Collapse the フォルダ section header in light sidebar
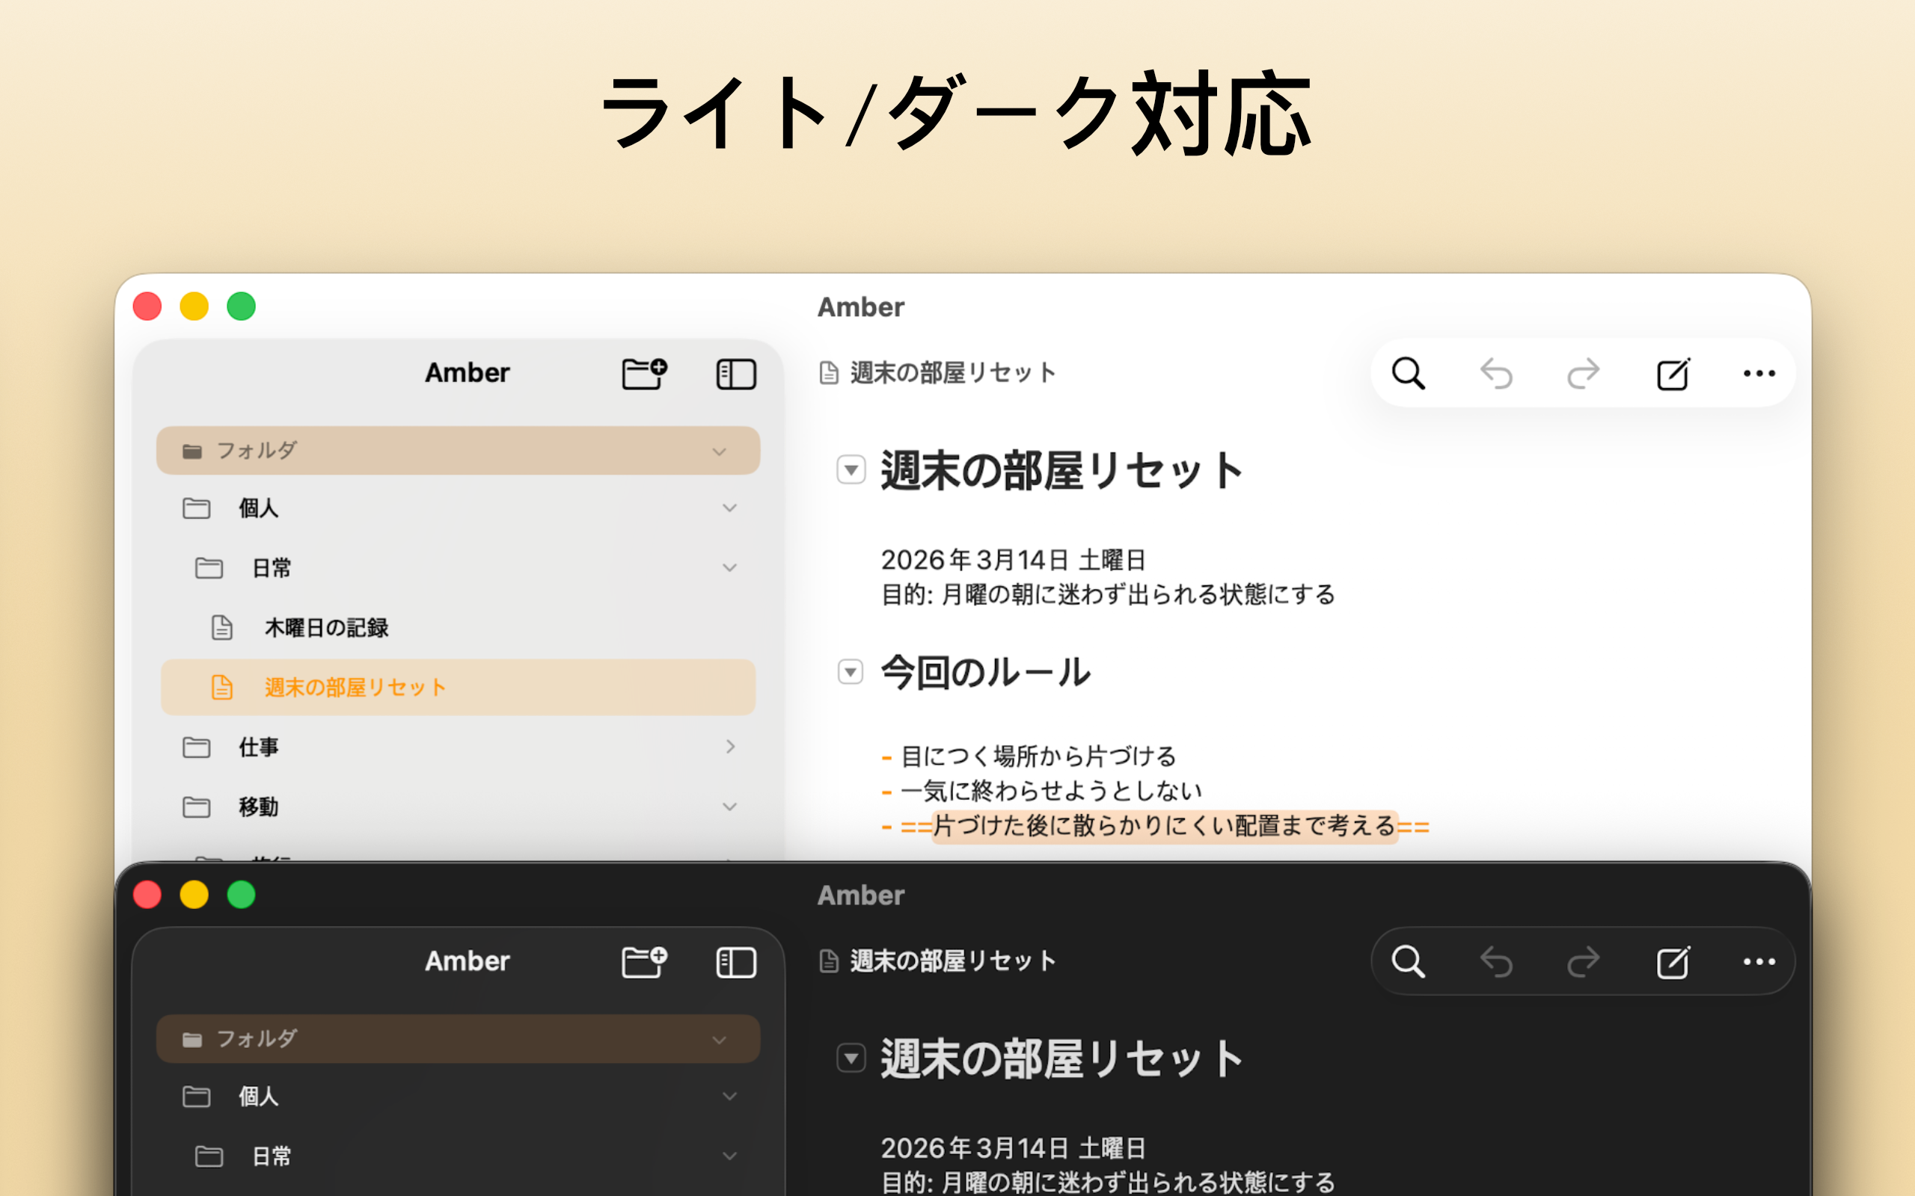The image size is (1915, 1196). point(719,451)
